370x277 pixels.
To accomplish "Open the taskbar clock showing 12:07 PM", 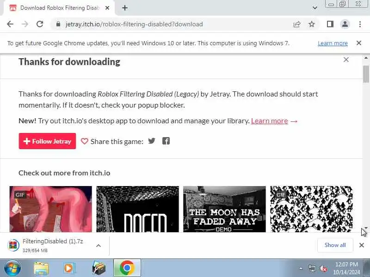I will click(346, 268).
